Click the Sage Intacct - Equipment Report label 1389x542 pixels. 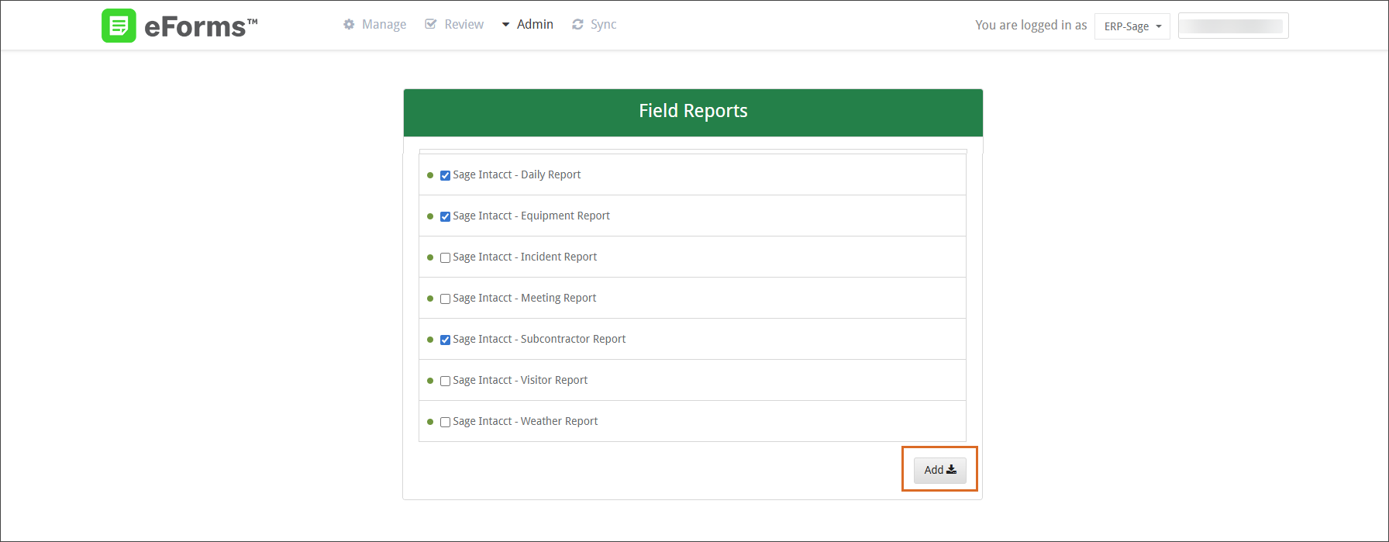[x=532, y=216]
